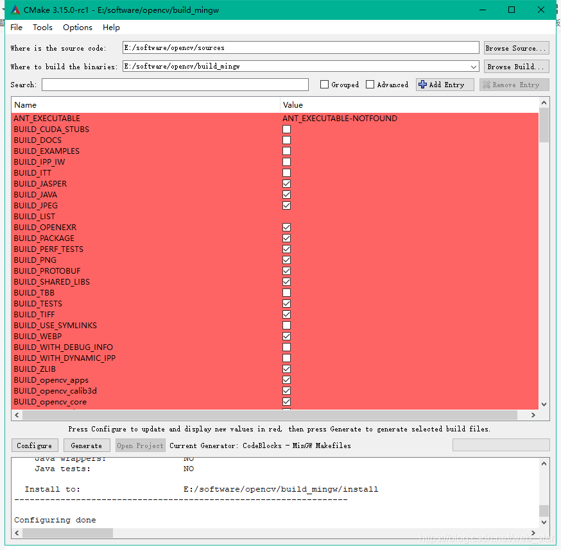Screen dimensions: 561x550
Task: Check the BUILD_TBB option
Action: pos(286,293)
